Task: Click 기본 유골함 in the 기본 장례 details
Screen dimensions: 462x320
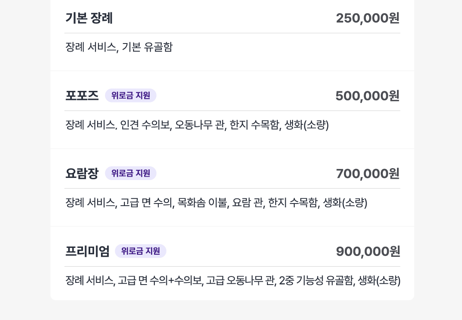Action: pos(147,47)
